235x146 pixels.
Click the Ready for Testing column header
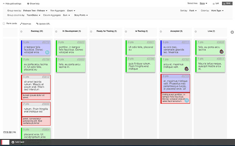106,31
